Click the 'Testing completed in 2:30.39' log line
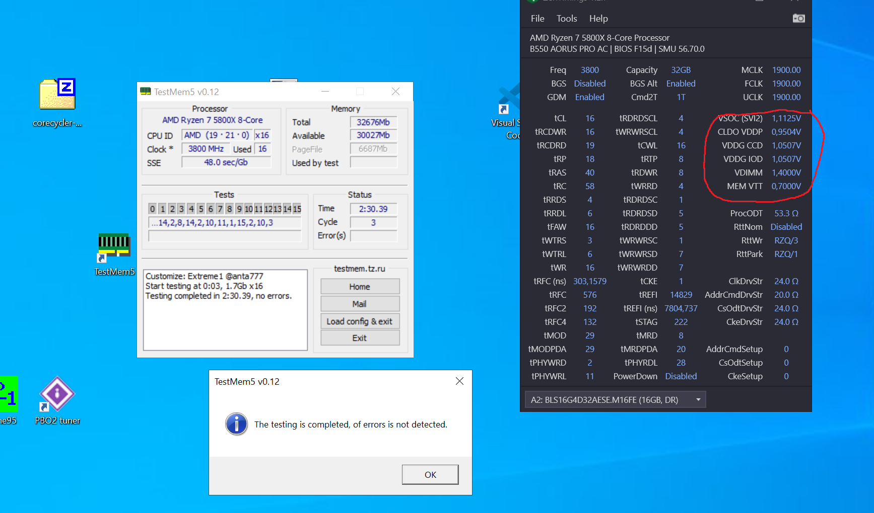This screenshot has width=874, height=513. [219, 296]
